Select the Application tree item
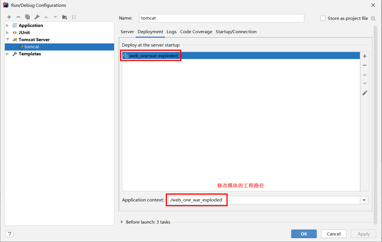Viewport: 382px width, 242px height. point(31,25)
